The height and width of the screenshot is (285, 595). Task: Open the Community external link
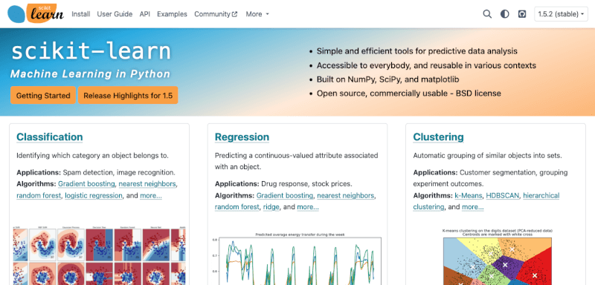(x=216, y=14)
